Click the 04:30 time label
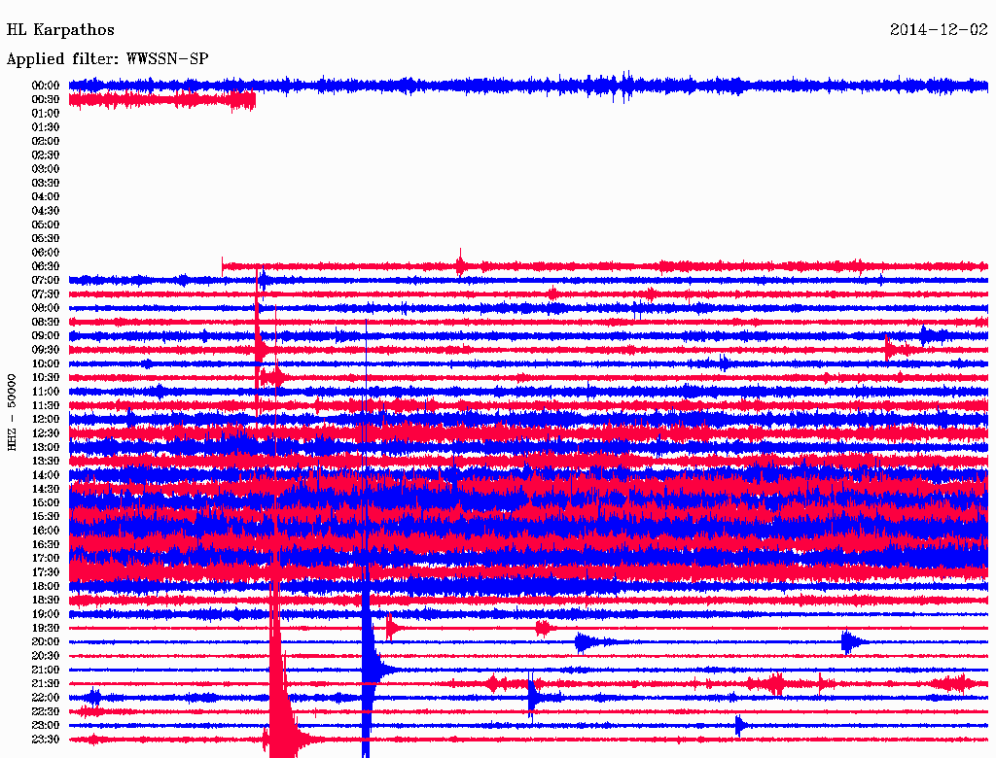Image resolution: width=996 pixels, height=758 pixels. click(46, 211)
